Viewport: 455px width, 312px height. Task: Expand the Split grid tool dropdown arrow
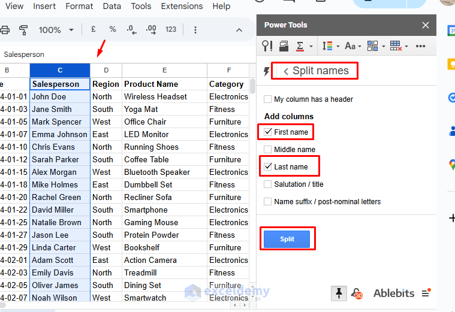pyautogui.click(x=384, y=46)
